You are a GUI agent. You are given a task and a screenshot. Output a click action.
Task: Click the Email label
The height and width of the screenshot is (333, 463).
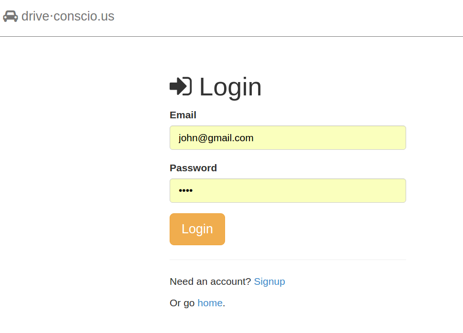coord(183,115)
